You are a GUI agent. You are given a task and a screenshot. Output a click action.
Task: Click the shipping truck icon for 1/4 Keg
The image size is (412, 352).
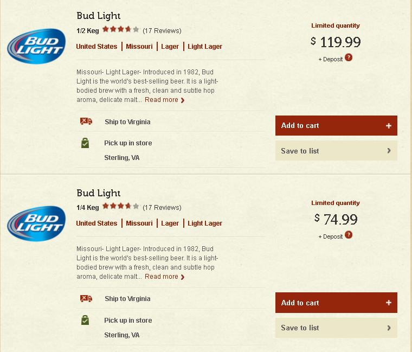86,298
